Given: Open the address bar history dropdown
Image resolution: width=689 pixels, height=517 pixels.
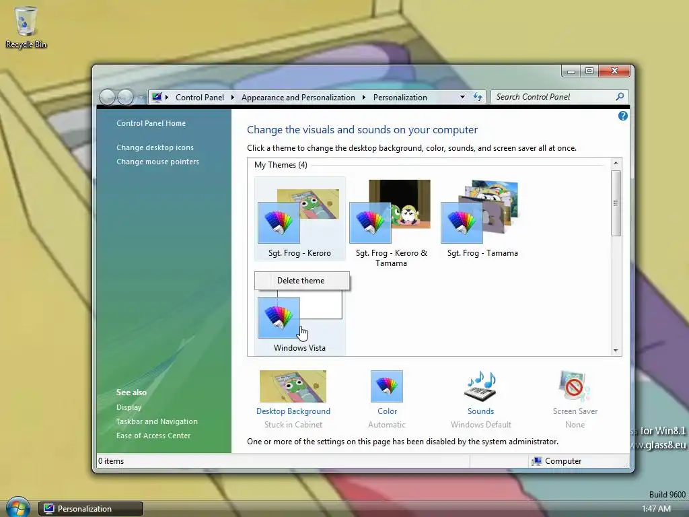Looking at the screenshot, I should click(x=462, y=97).
